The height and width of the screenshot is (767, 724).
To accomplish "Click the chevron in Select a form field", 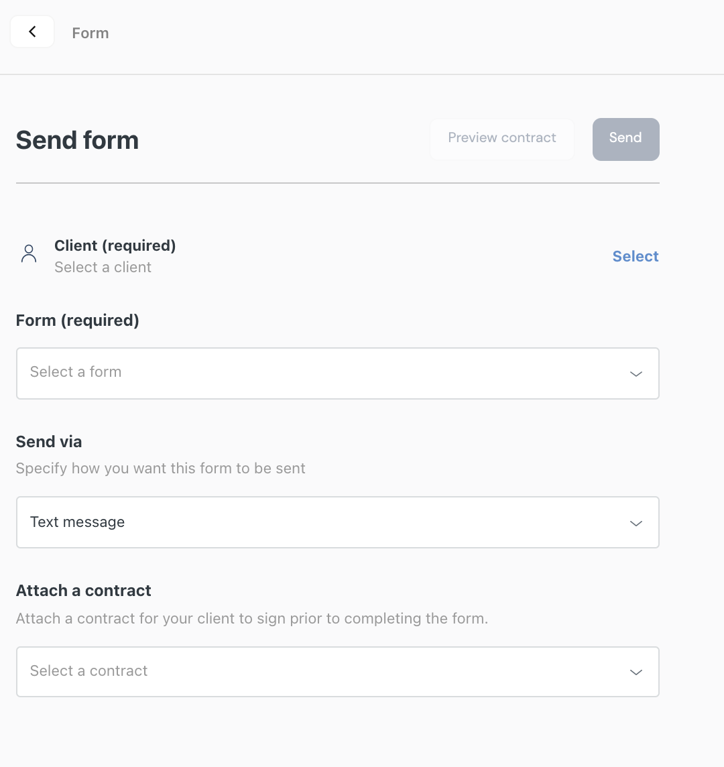I will (636, 374).
